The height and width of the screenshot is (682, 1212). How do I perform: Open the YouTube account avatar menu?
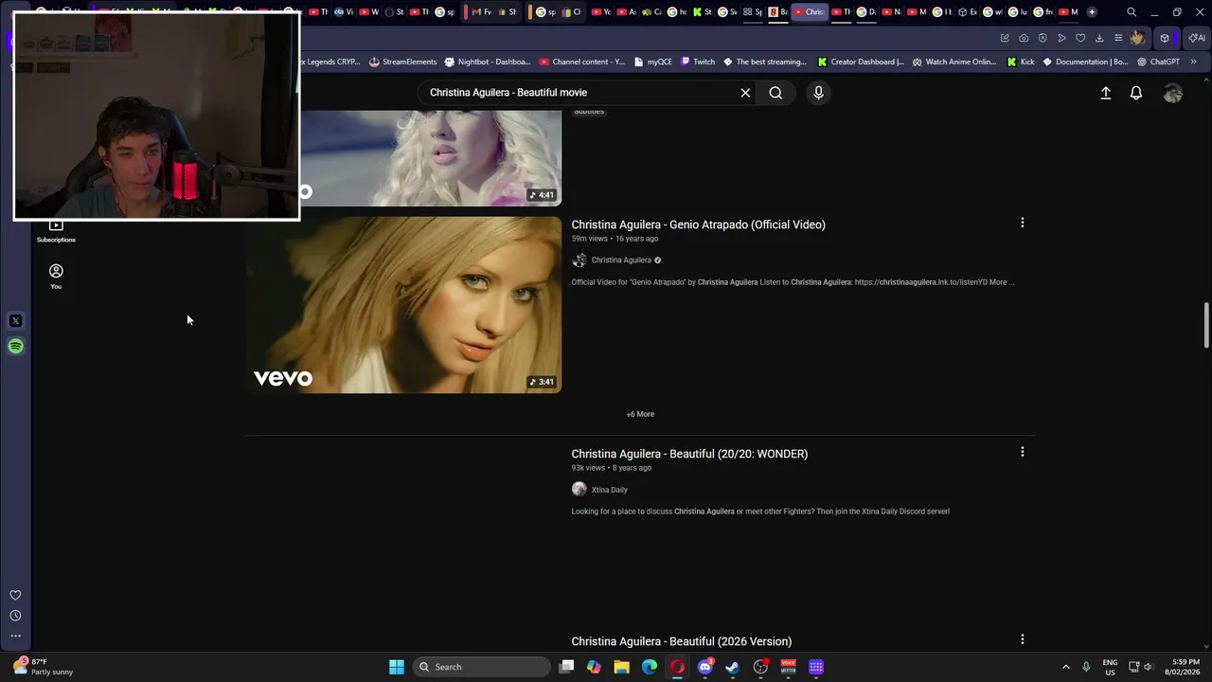[1173, 93]
